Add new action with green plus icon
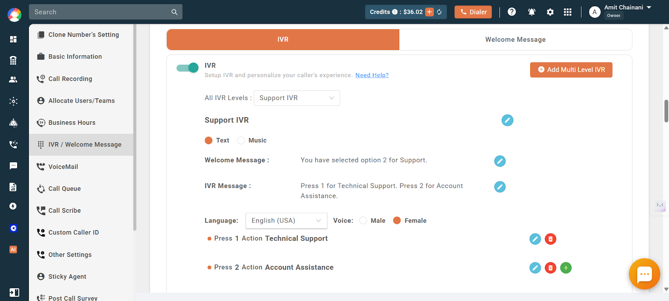Screen dimensions: 669x301 click(566, 268)
